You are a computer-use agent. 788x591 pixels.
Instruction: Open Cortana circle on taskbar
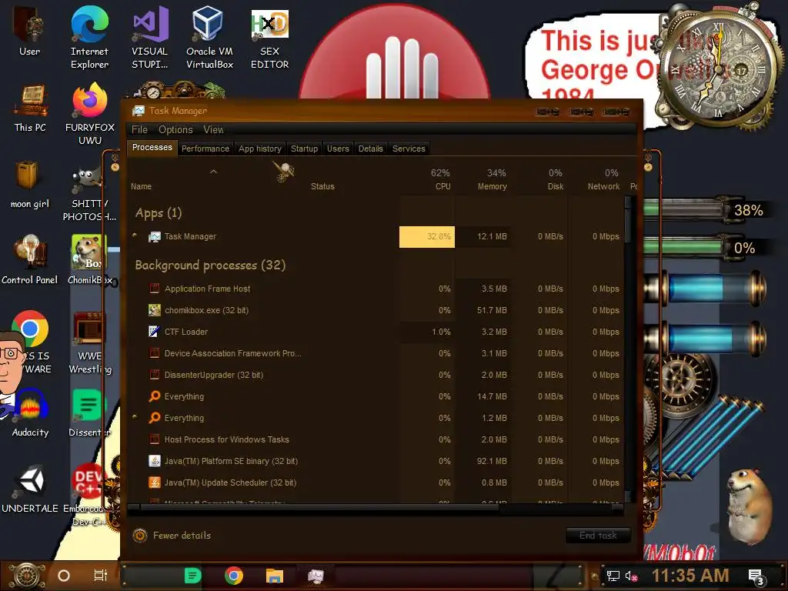coord(64,576)
